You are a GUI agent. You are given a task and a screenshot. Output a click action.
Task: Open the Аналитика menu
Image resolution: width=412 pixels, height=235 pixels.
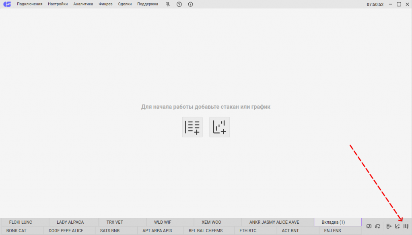click(x=83, y=4)
